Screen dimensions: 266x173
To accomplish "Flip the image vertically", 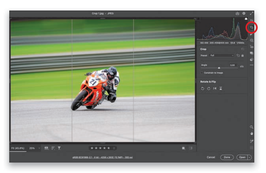I will [221, 88].
